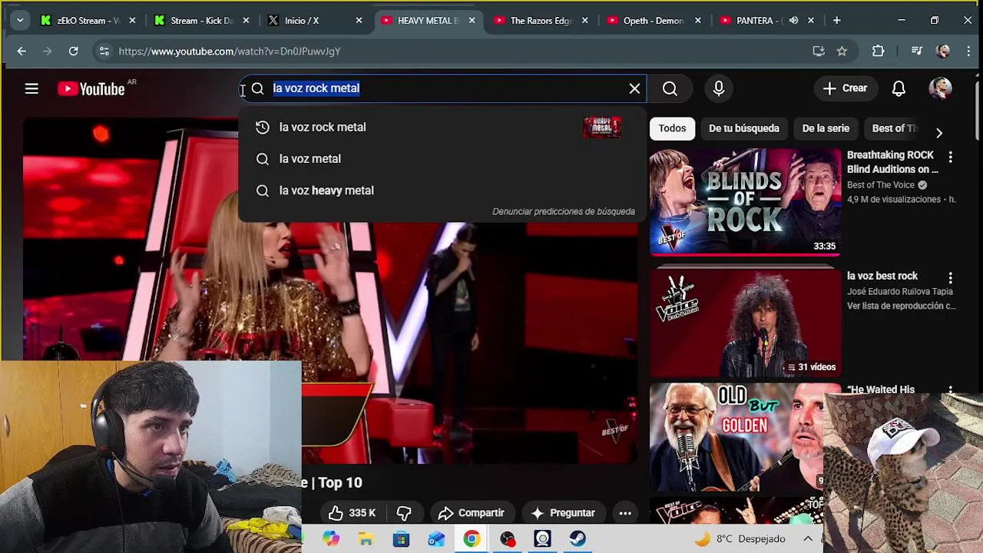
Task: Start voice search with the microphone
Action: (x=719, y=88)
